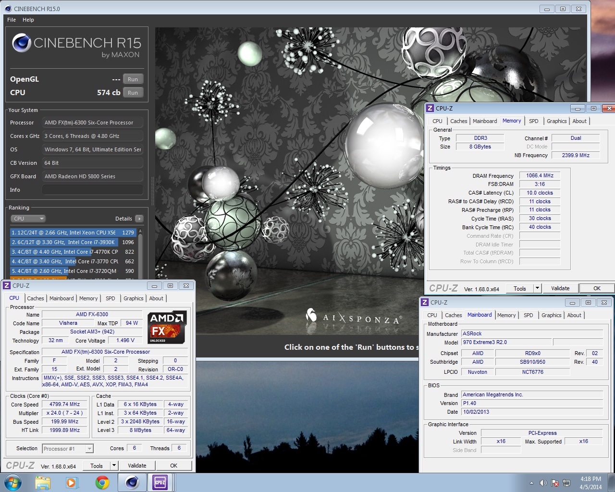615x492 pixels.
Task: Click the CPU-Z CPU window title icon
Action: (7, 285)
